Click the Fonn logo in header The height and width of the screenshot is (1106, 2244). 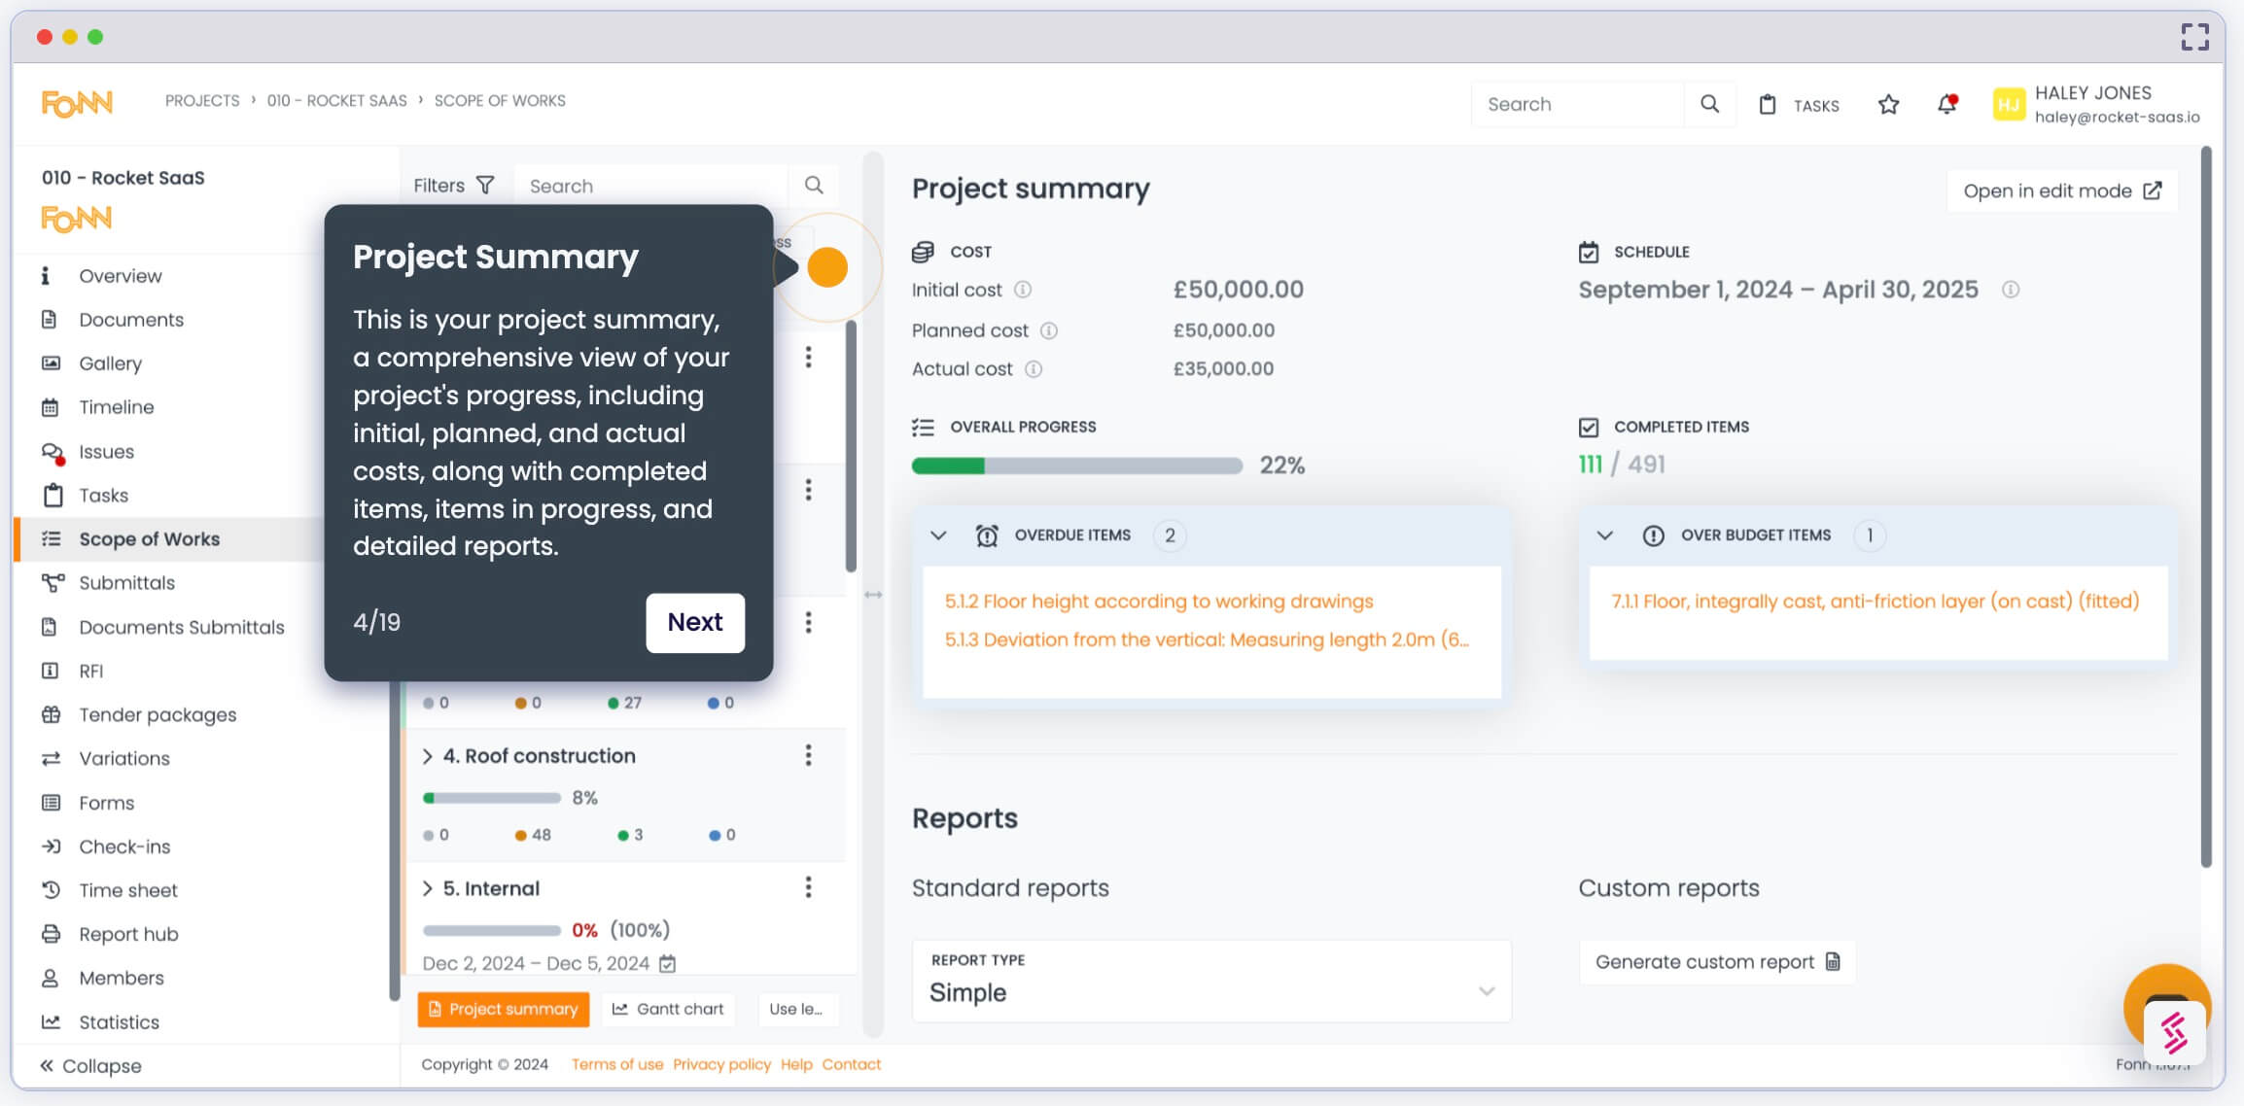tap(77, 103)
